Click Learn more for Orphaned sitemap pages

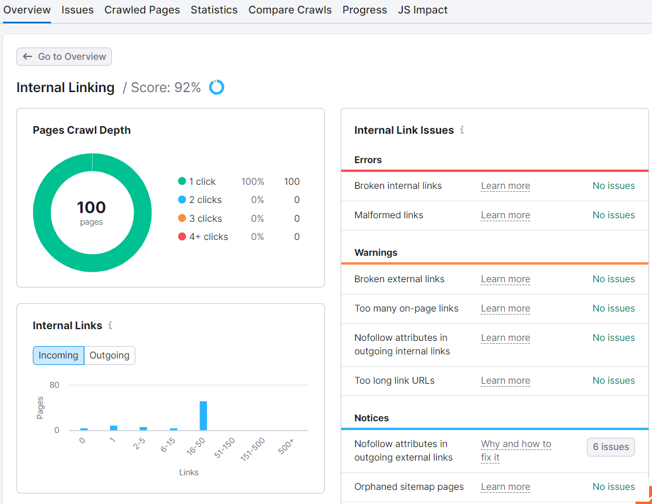click(505, 486)
